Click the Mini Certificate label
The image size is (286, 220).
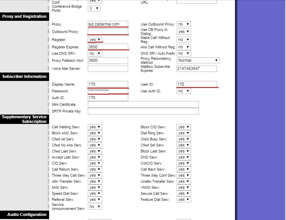click(x=64, y=104)
